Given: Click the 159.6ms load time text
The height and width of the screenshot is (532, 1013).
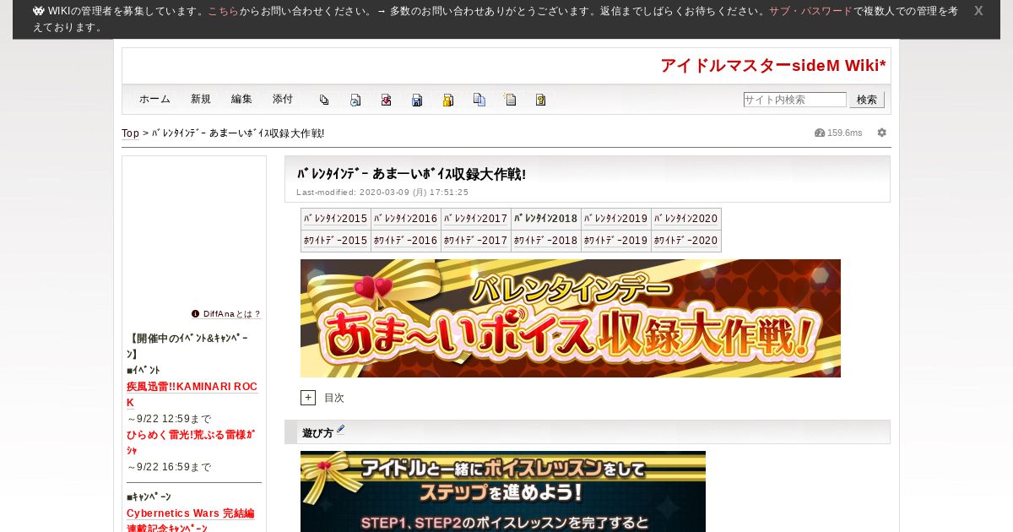Looking at the screenshot, I should coord(844,133).
